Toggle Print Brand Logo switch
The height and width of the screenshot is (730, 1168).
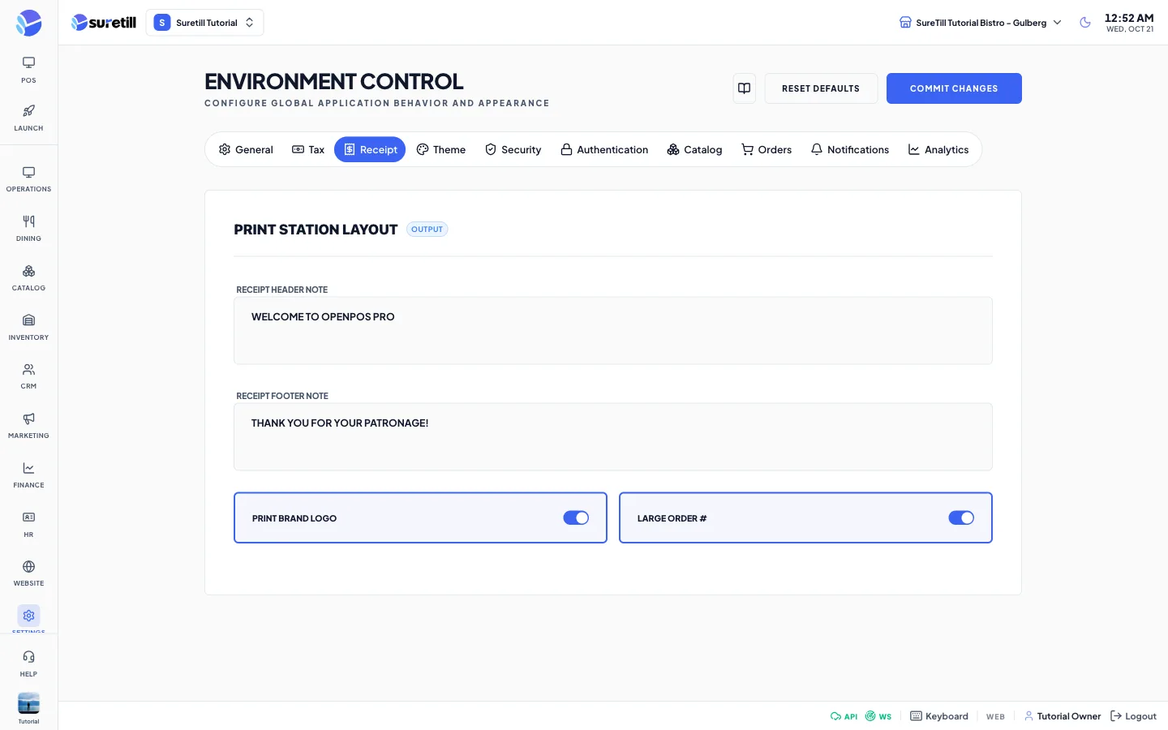[x=576, y=517]
